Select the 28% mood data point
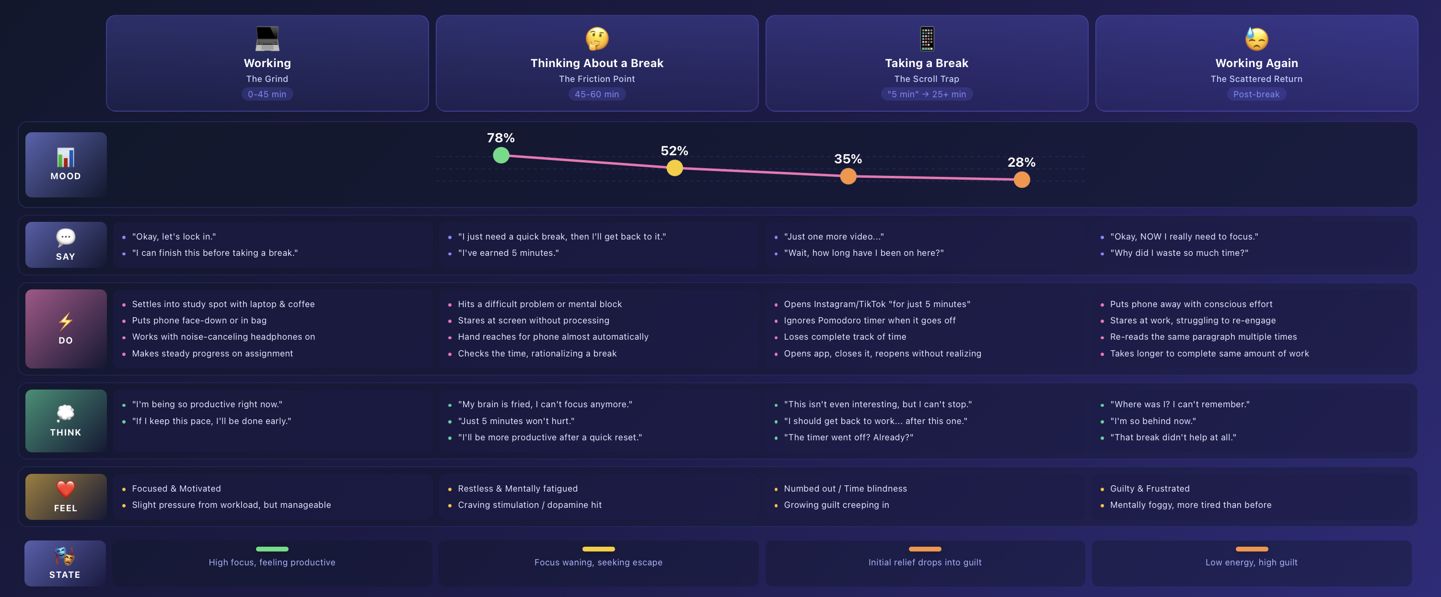The width and height of the screenshot is (1441, 597). click(x=1022, y=179)
